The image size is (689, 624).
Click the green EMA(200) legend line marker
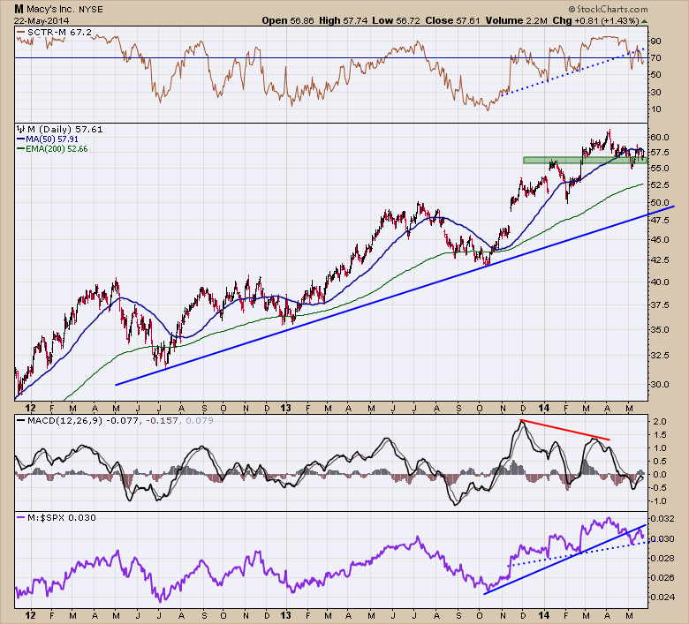click(x=19, y=149)
